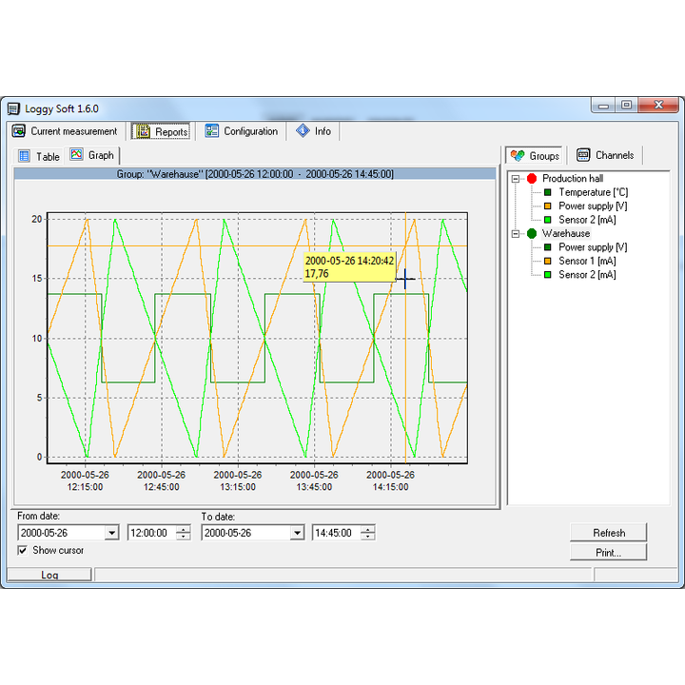
Task: Collapse the Warehause tree group
Action: coord(516,233)
